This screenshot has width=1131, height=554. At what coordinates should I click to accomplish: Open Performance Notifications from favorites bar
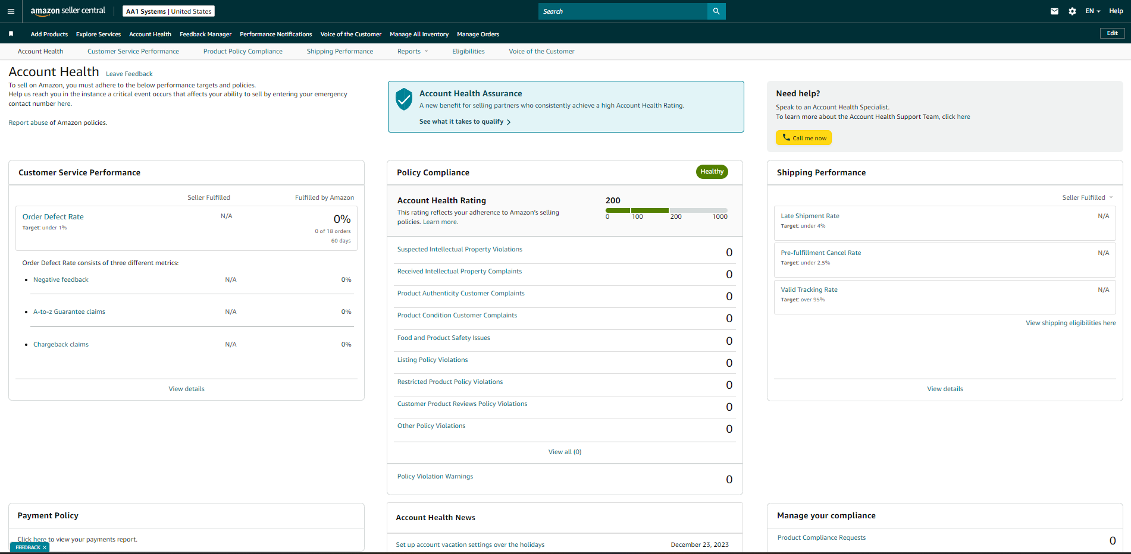[x=275, y=34]
